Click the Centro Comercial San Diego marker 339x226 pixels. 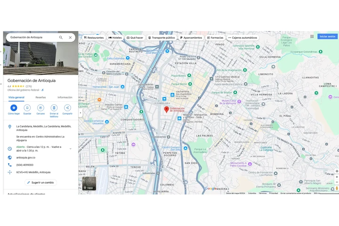(x=186, y=148)
